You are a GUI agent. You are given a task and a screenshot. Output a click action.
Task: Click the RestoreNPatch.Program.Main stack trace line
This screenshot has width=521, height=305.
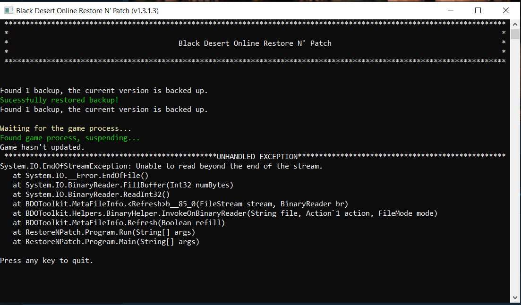click(x=106, y=242)
